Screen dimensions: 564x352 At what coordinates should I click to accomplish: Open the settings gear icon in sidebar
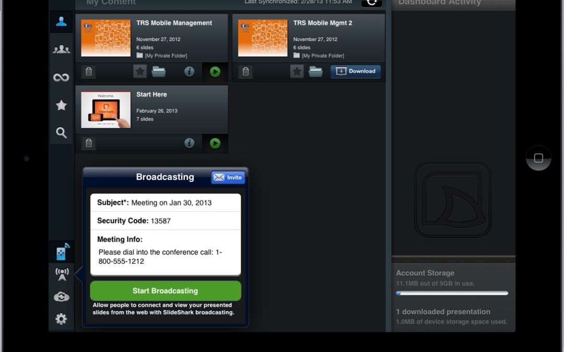point(61,319)
